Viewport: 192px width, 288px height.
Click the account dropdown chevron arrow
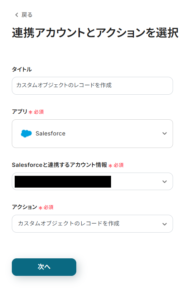pos(164,182)
